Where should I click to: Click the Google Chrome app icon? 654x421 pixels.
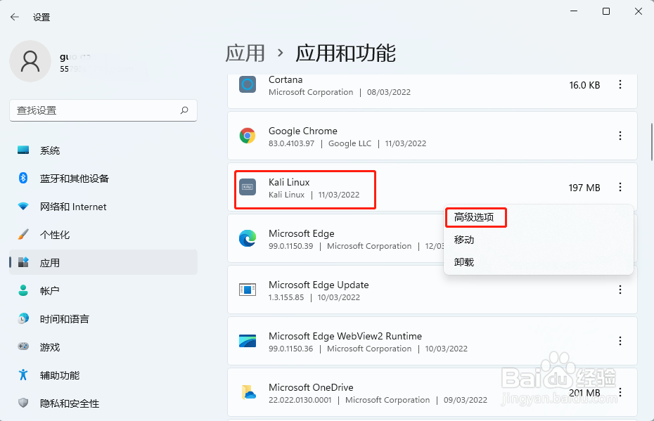pyautogui.click(x=248, y=136)
